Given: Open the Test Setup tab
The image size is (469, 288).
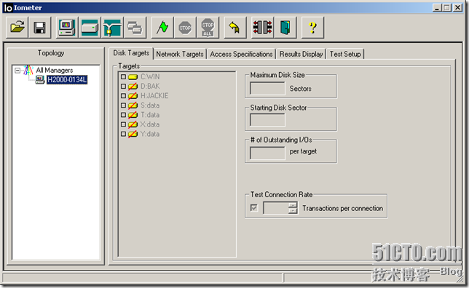Looking at the screenshot, I should [x=345, y=54].
